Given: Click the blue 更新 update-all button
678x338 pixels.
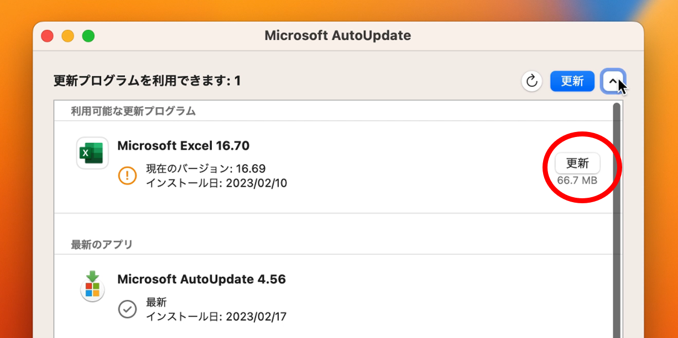Looking at the screenshot, I should [572, 81].
